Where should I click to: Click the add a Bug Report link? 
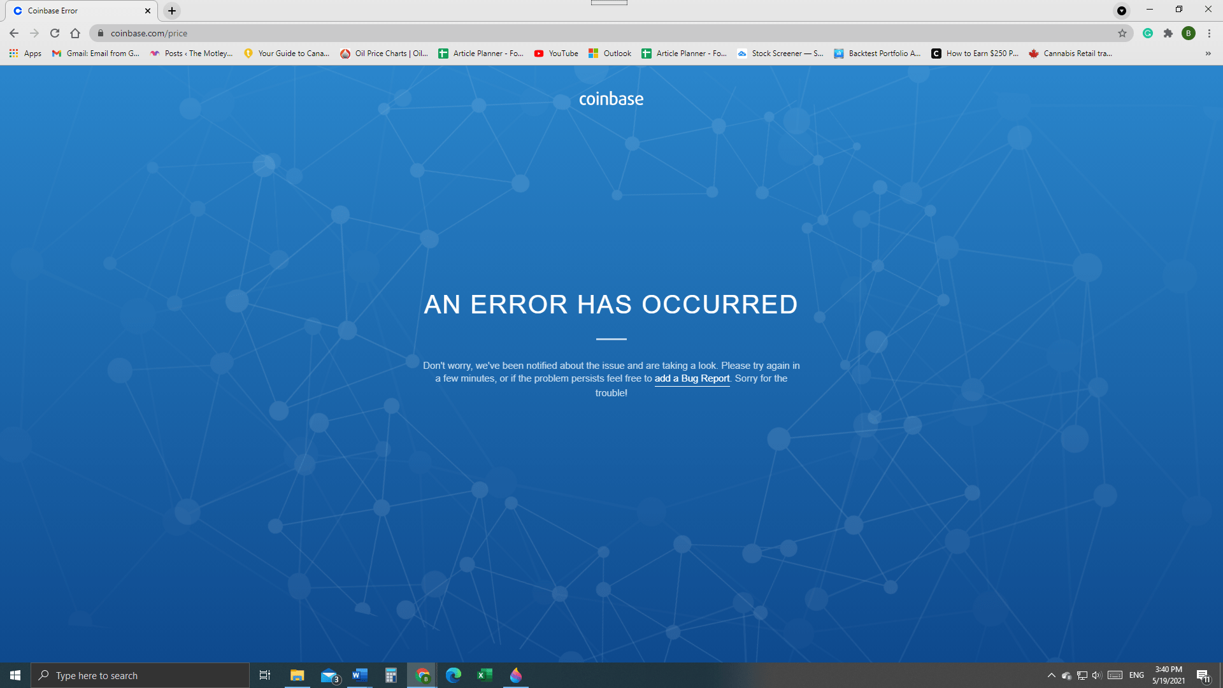(692, 378)
